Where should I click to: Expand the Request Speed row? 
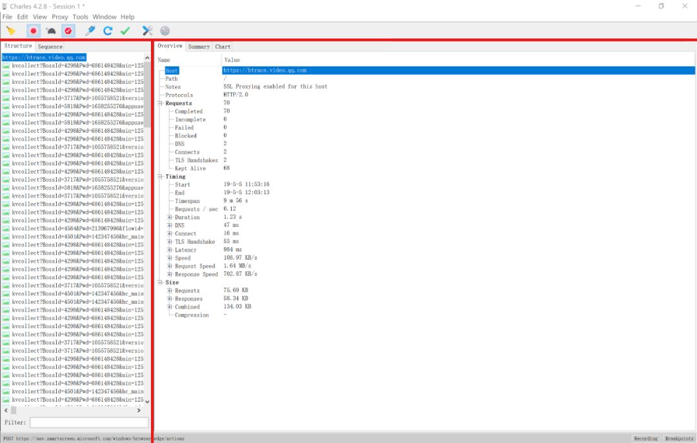pyautogui.click(x=169, y=266)
